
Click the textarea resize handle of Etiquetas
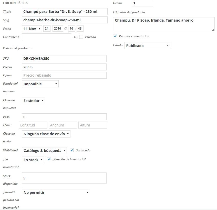(x=213, y=30)
